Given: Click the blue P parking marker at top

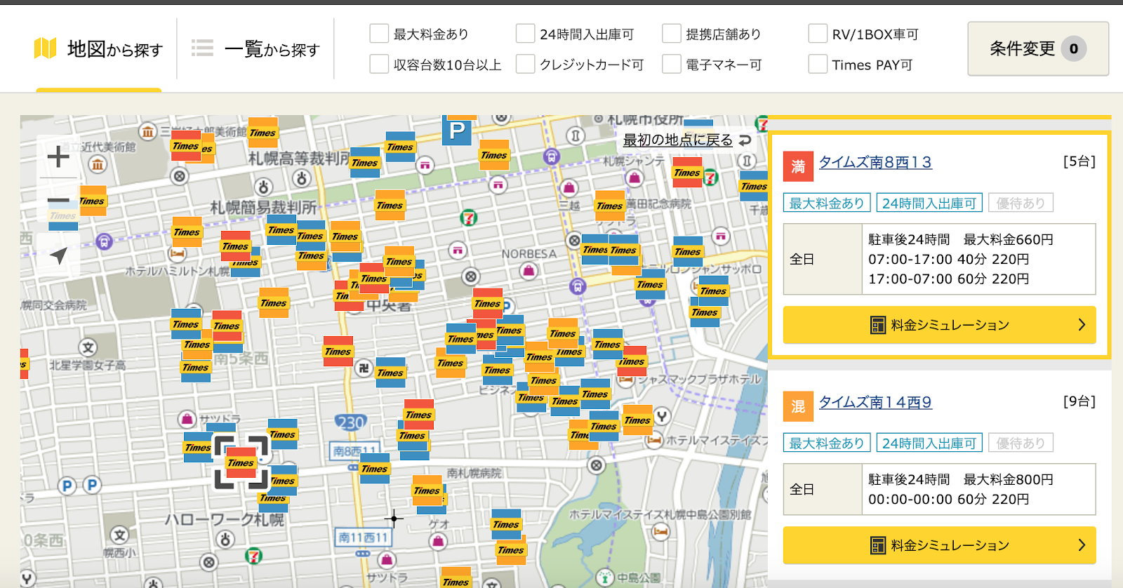Looking at the screenshot, I should click(457, 131).
